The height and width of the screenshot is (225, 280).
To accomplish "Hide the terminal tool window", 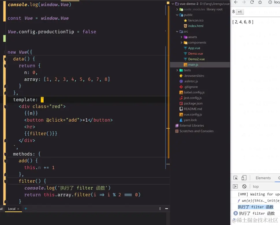I will coord(167,209).
